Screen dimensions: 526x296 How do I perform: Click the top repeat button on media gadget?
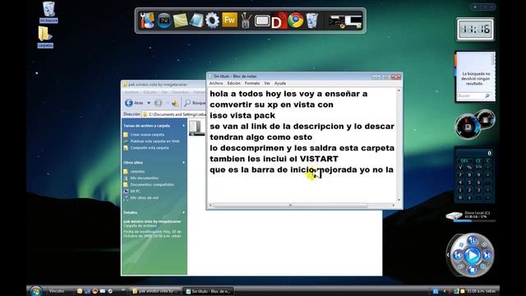(x=472, y=241)
